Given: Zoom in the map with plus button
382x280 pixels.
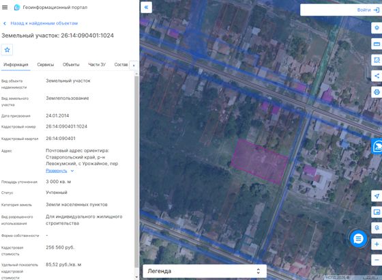Looking at the screenshot, I should pos(377,244).
